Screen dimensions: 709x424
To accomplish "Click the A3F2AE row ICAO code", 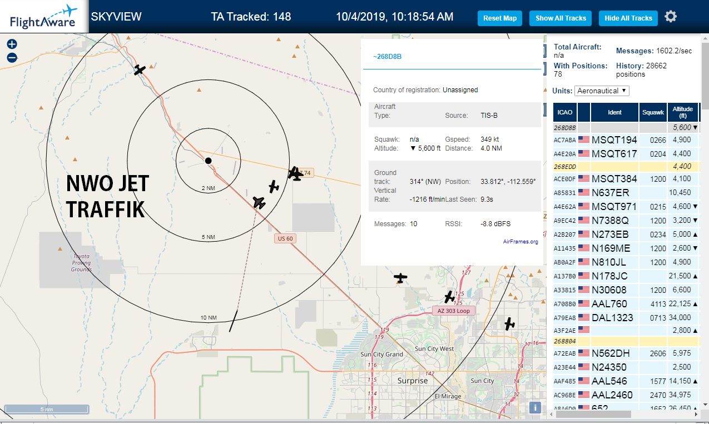I will tap(564, 331).
